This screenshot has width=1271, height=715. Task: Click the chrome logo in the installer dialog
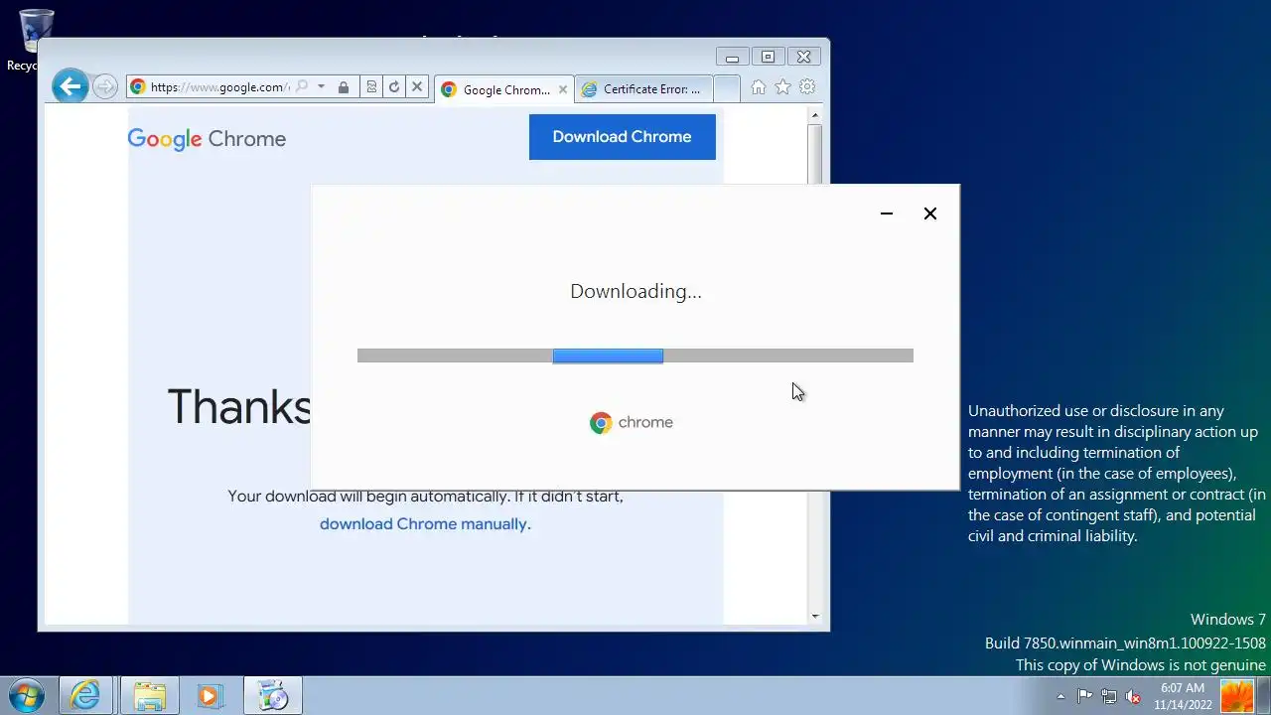(632, 423)
